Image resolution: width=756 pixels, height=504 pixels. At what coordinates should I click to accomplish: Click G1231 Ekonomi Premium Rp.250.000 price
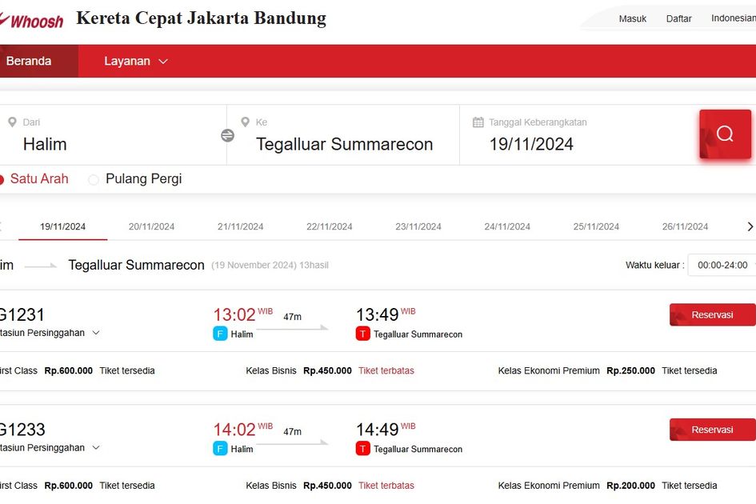point(630,371)
